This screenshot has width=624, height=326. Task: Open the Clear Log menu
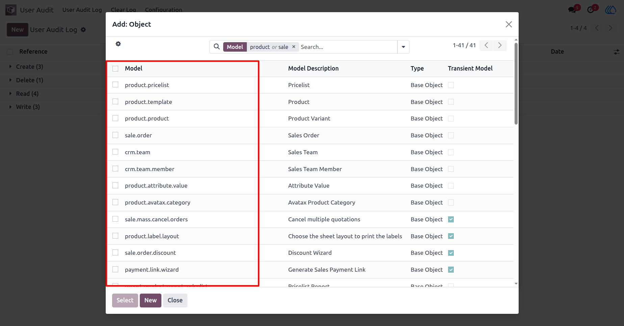(x=124, y=10)
